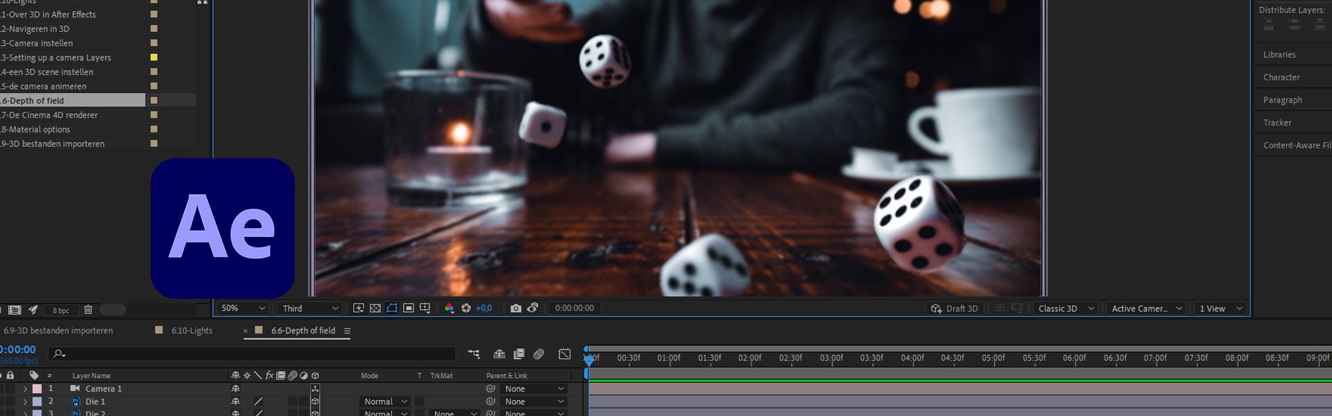Delete selected item with trash icon
Image resolution: width=1332 pixels, height=416 pixels.
(x=88, y=310)
